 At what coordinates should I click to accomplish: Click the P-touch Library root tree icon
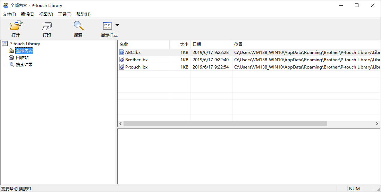click(5, 44)
